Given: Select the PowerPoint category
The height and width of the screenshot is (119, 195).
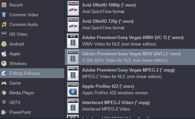Looking at the screenshot, I should click(32, 112).
